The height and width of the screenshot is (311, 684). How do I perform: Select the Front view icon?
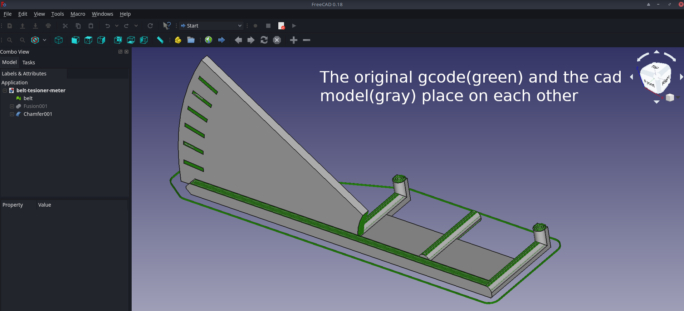(x=75, y=40)
